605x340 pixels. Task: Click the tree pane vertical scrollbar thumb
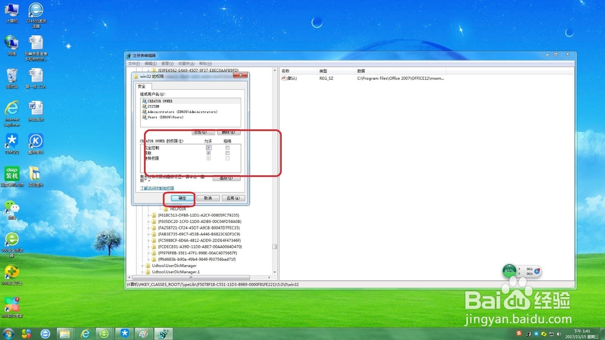275,247
